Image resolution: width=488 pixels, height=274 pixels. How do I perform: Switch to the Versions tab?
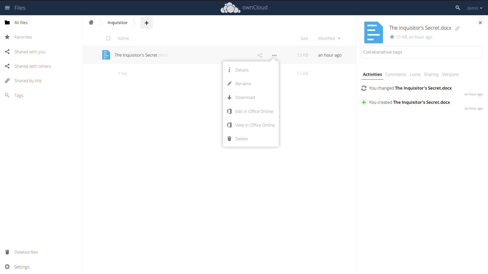coord(450,74)
